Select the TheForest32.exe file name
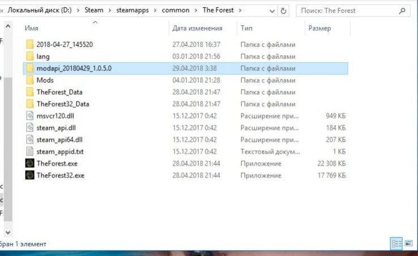The image size is (418, 256). [x=60, y=175]
